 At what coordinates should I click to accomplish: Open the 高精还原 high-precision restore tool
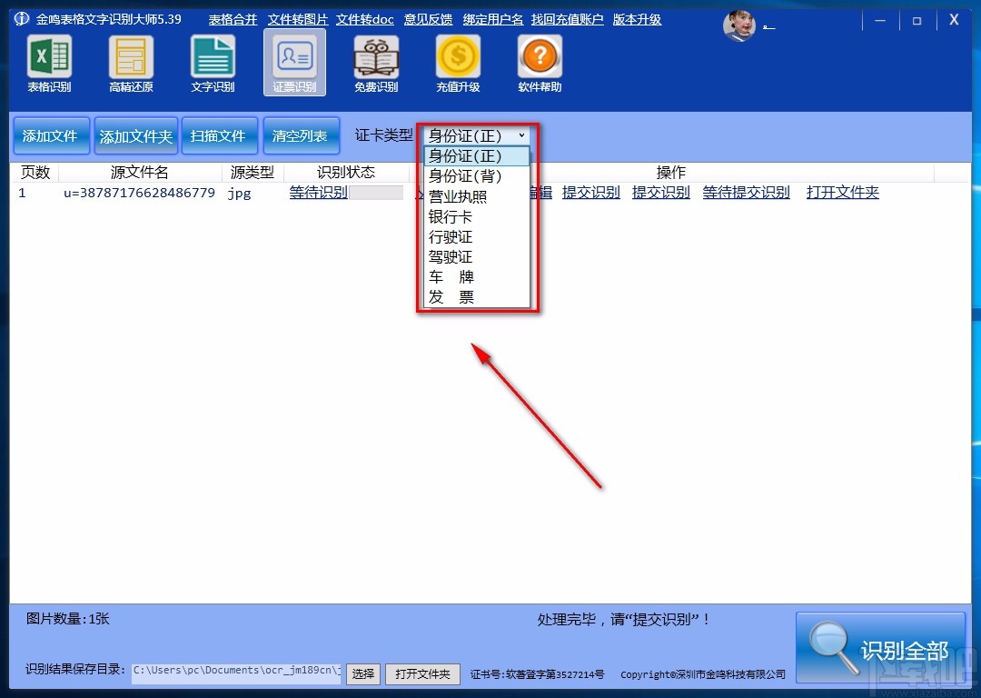[x=131, y=62]
